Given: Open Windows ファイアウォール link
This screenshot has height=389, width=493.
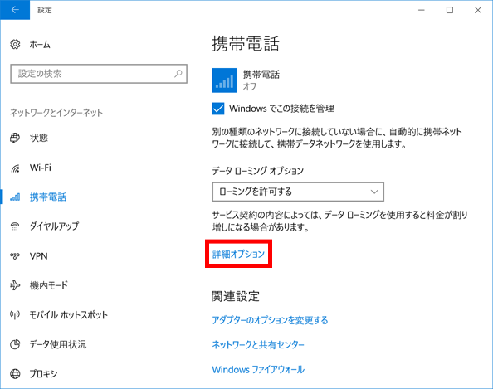Looking at the screenshot, I should [258, 370].
